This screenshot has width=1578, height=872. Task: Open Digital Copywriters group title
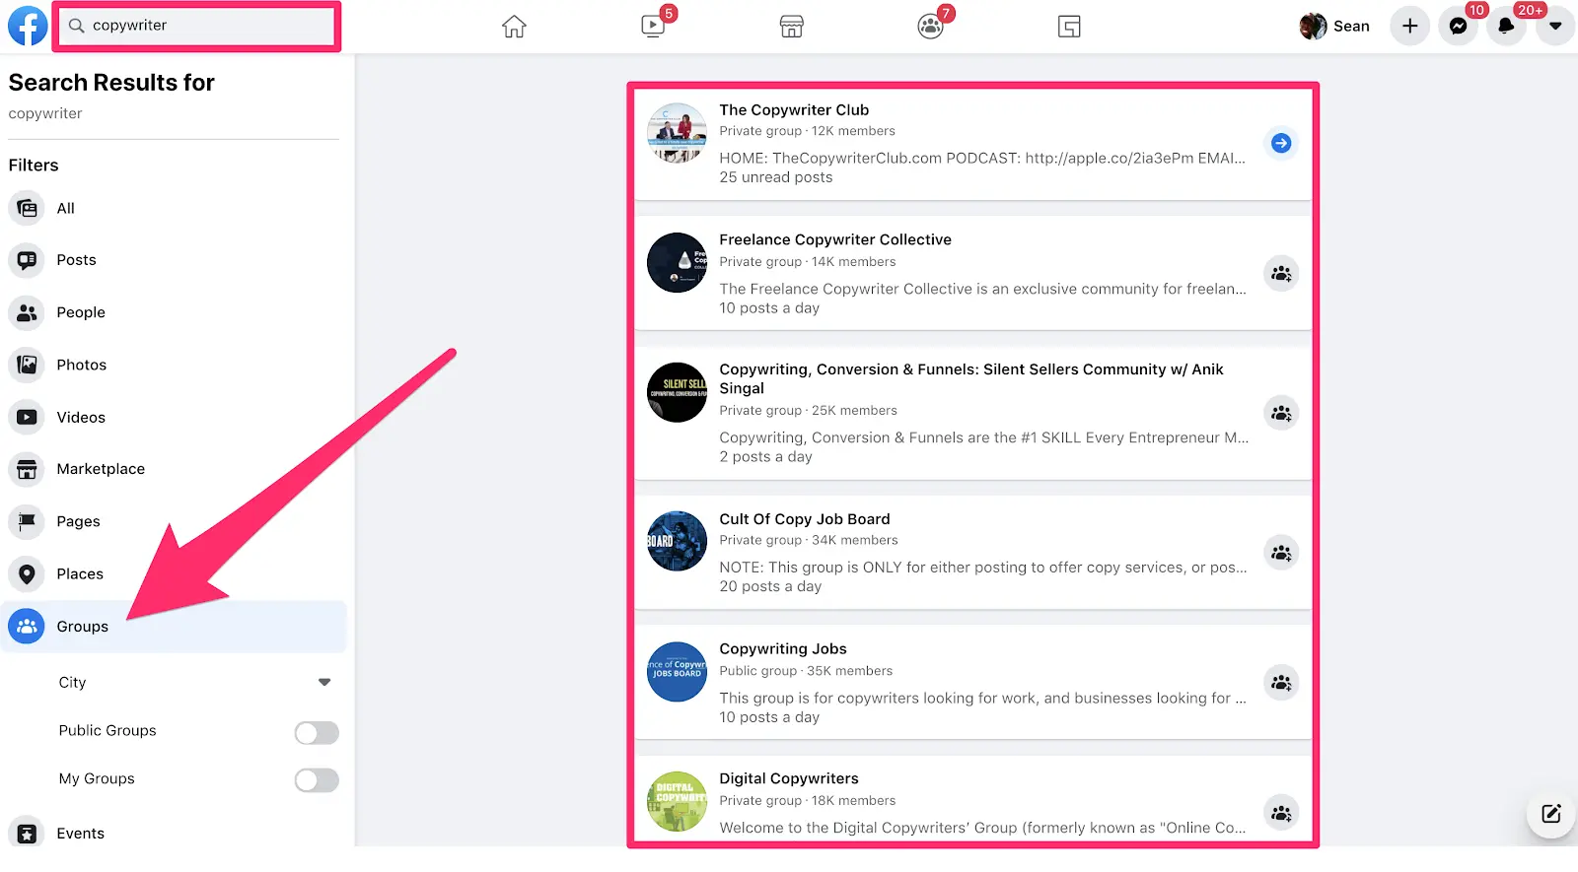click(x=789, y=779)
